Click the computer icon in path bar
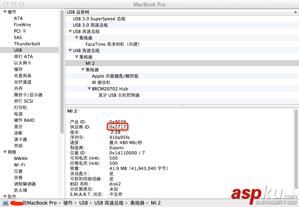The height and width of the screenshot is (207, 299). click(7, 203)
